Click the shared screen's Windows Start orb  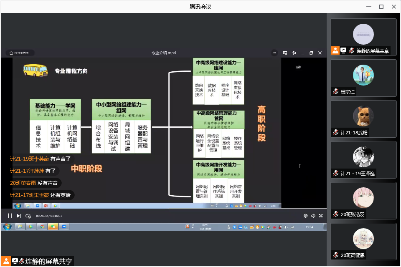coord(7,227)
